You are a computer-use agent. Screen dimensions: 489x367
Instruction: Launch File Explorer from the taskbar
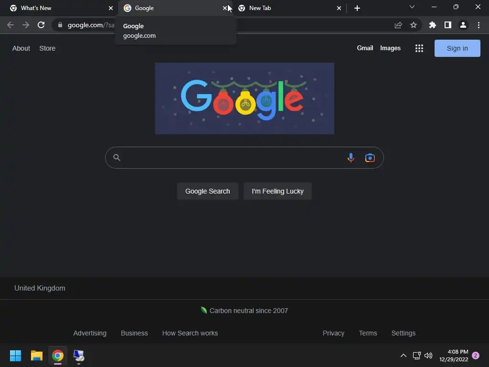tap(36, 356)
